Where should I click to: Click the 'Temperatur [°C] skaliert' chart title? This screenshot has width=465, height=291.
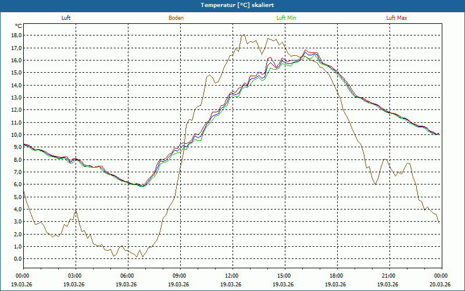pos(237,5)
